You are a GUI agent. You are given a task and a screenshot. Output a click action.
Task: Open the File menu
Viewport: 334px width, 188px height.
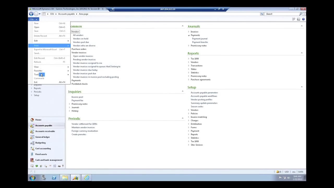33,19
